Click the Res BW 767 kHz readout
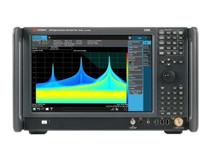The width and height of the screenshot is (211, 161). [37, 106]
